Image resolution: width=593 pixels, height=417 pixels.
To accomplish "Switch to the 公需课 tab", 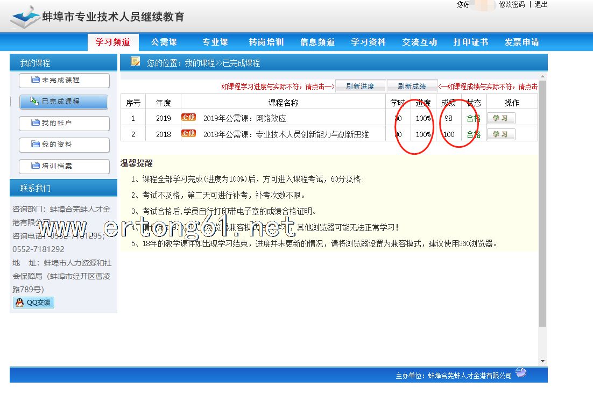I will (x=164, y=42).
